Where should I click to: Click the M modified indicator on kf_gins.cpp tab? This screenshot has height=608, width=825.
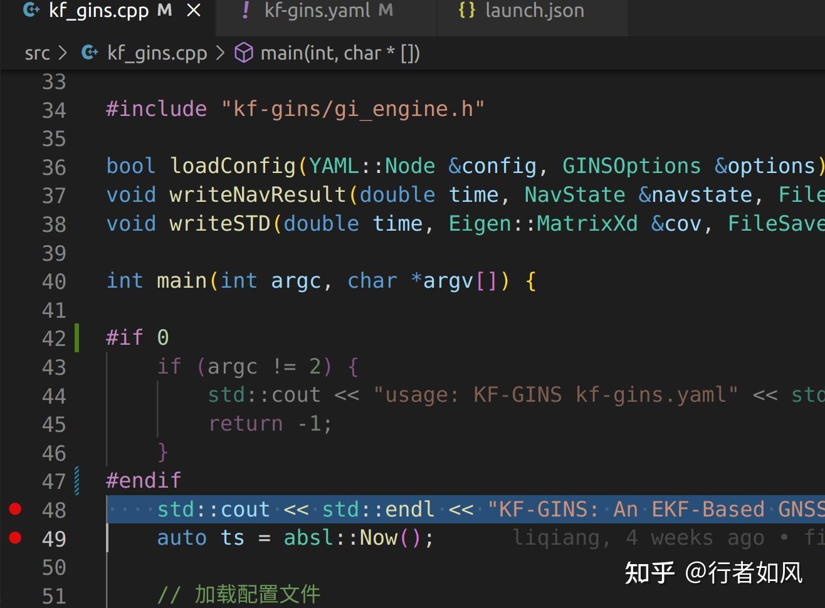(164, 10)
